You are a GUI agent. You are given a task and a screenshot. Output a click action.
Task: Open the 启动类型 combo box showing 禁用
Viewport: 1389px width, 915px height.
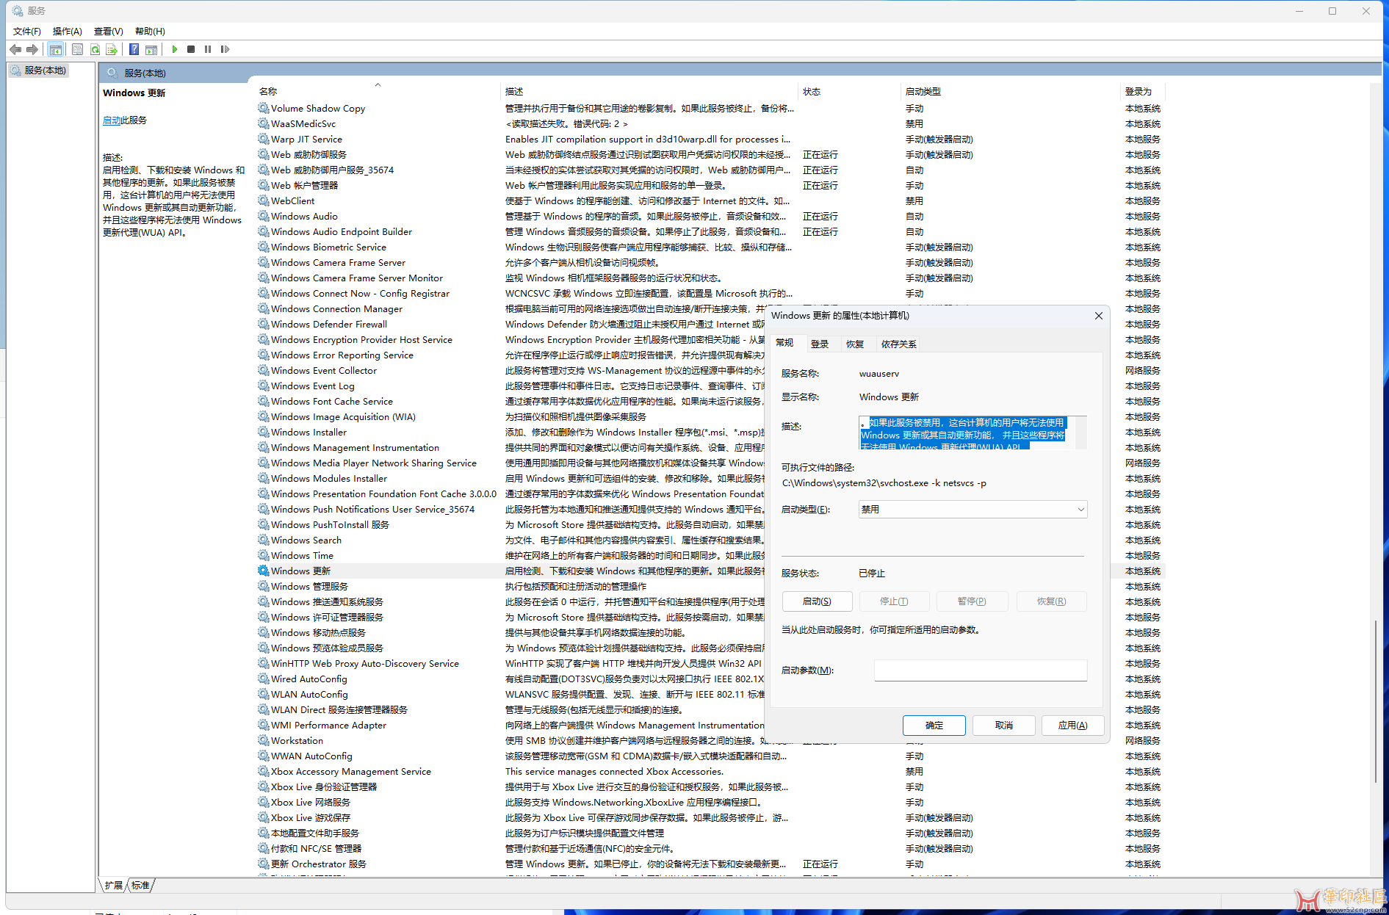pos(973,509)
